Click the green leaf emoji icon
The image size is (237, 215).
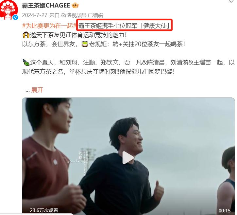26,62
